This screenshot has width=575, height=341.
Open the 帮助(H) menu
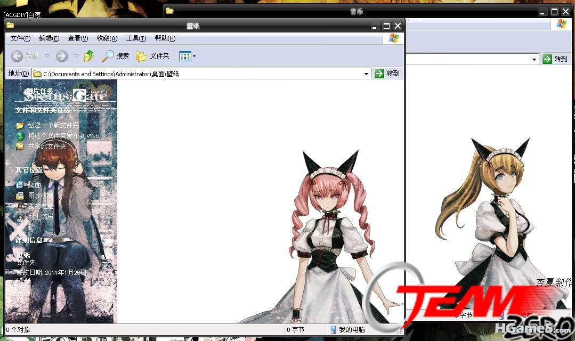click(165, 38)
